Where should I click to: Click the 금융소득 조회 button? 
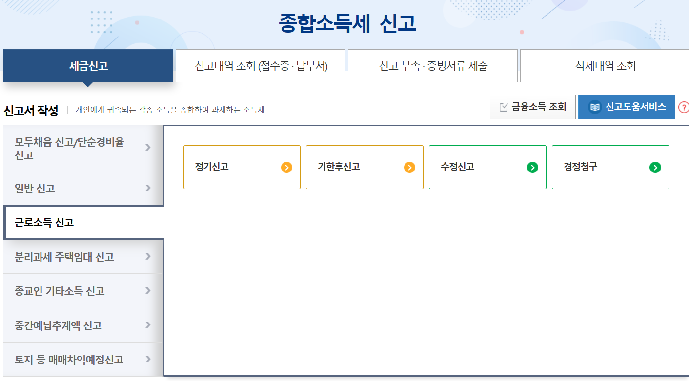coord(533,107)
